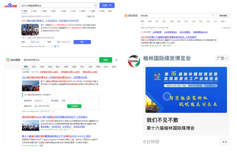The image size is (237, 152).
Task: Click the Baidu 保障 shield badge
Action: tap(57, 46)
